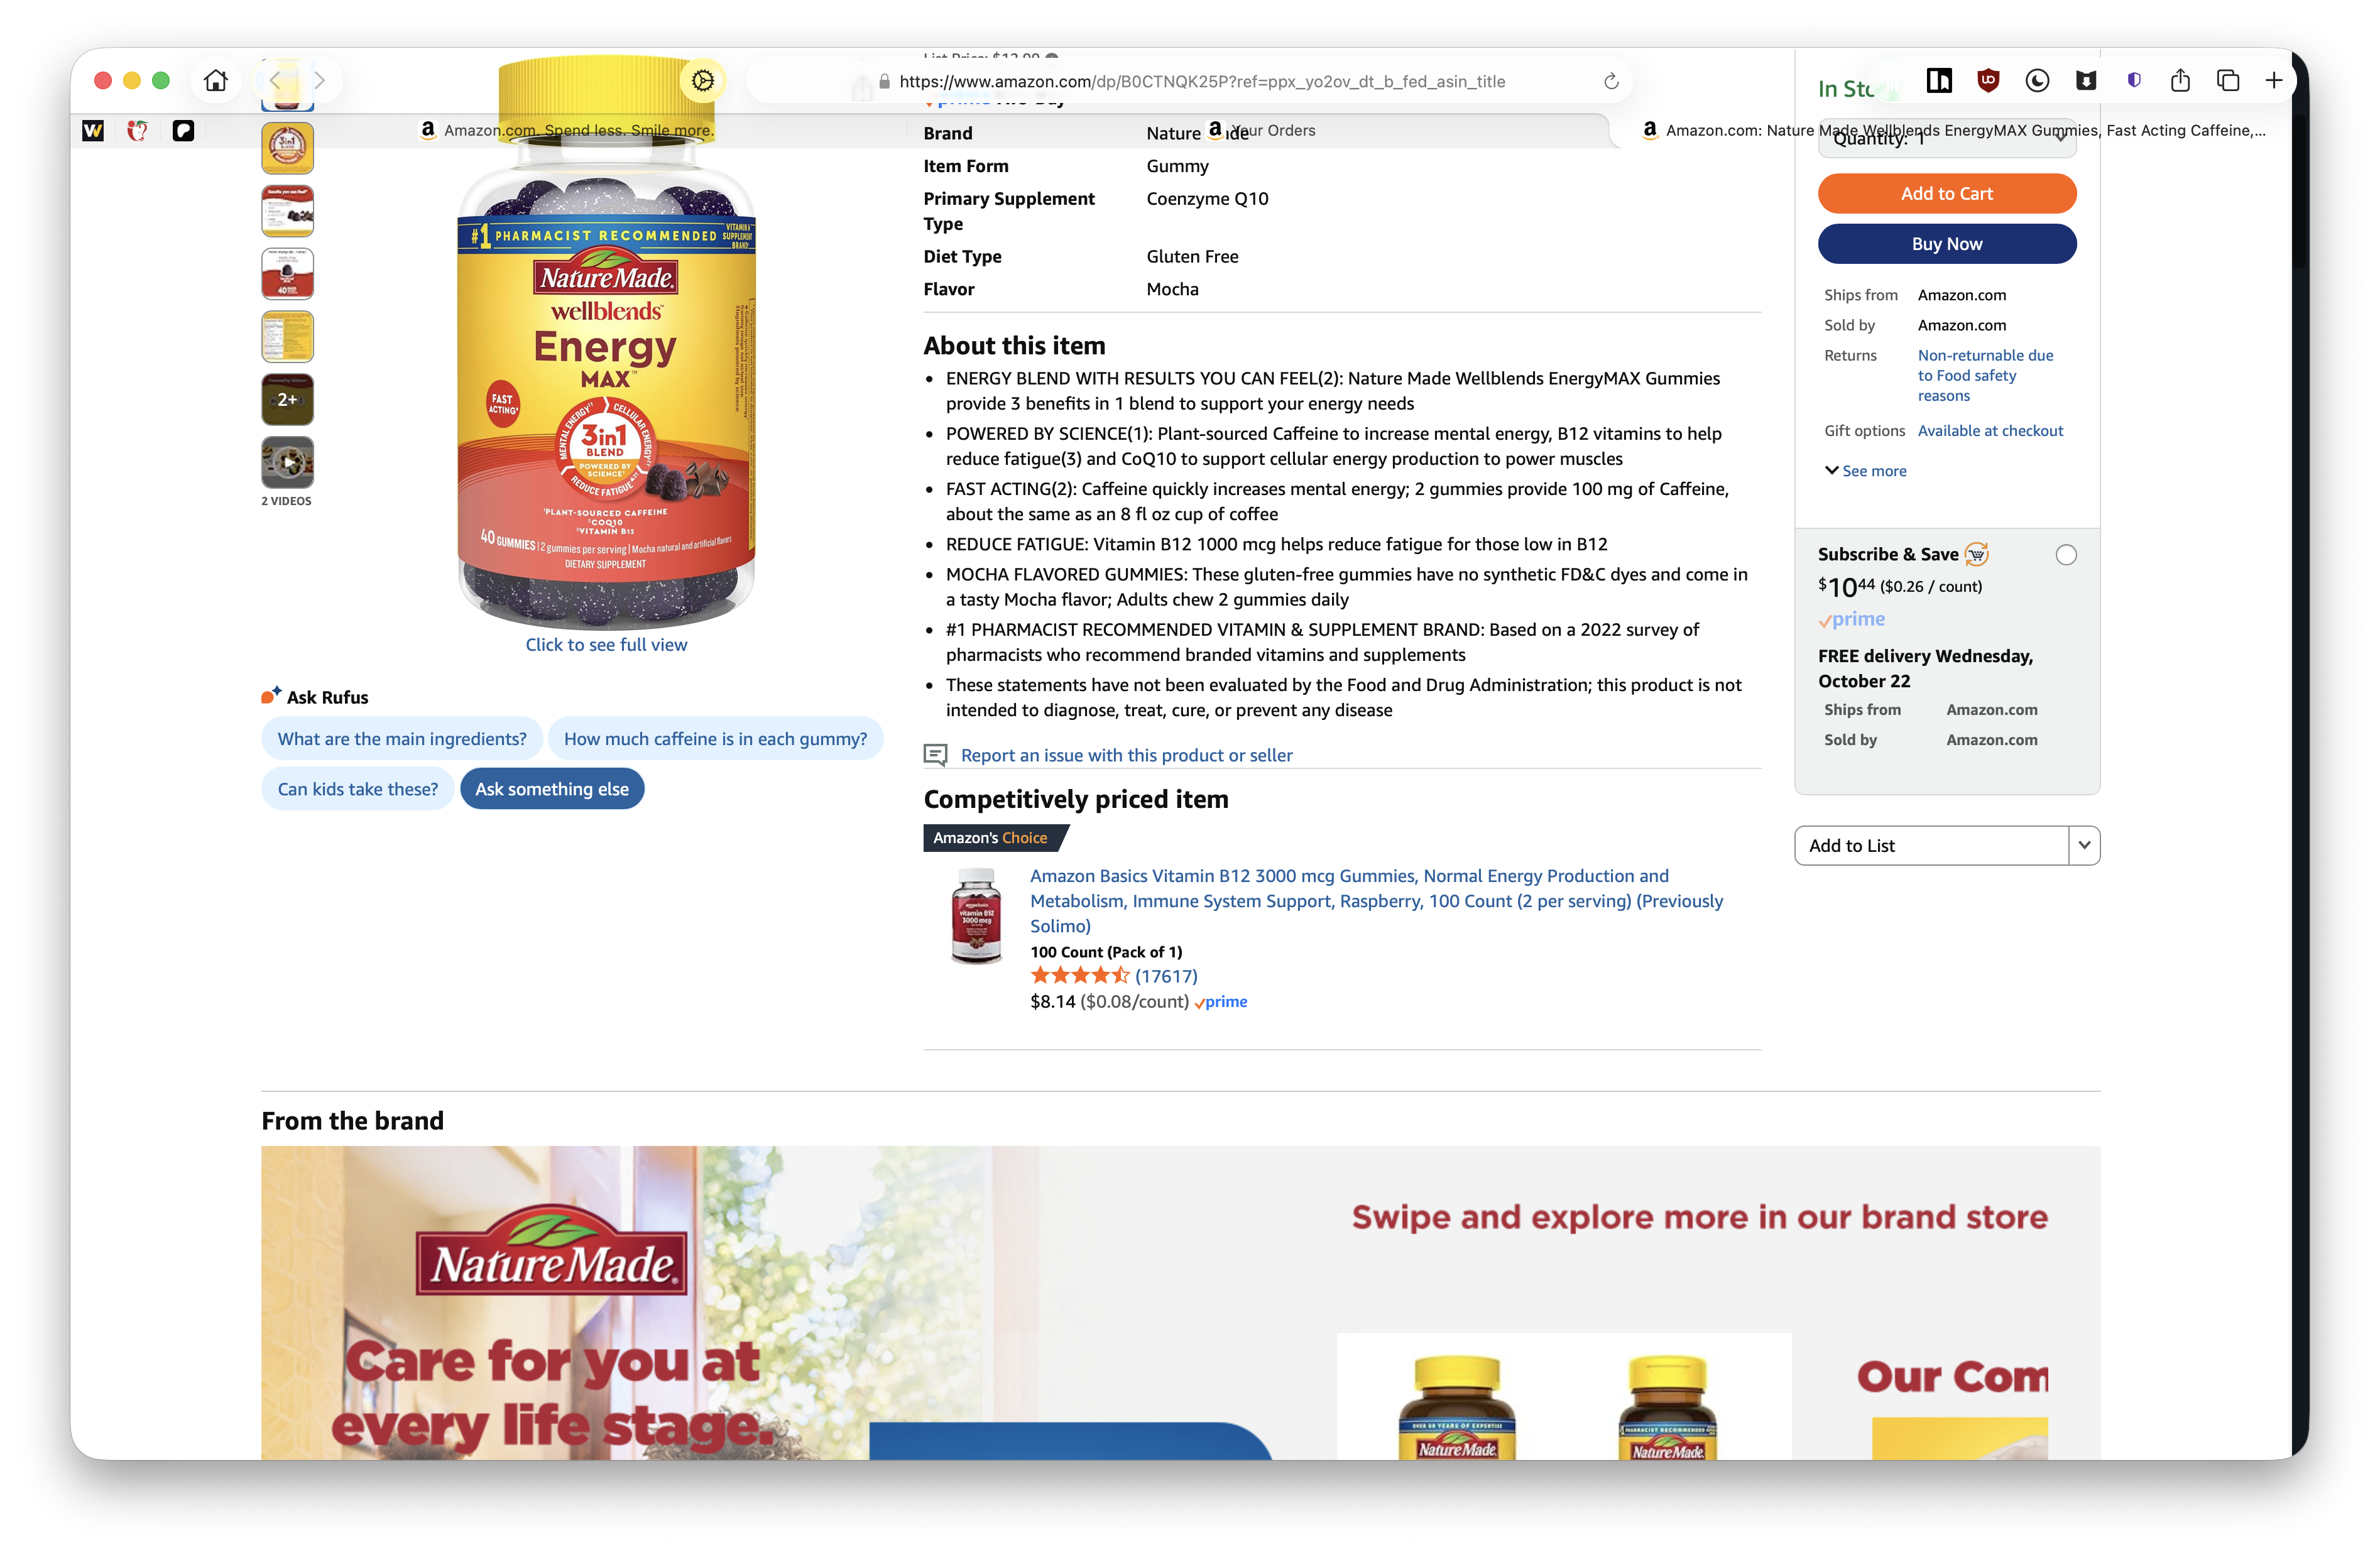The image size is (2380, 1553).
Task: Go to the browser home page icon
Action: point(216,81)
